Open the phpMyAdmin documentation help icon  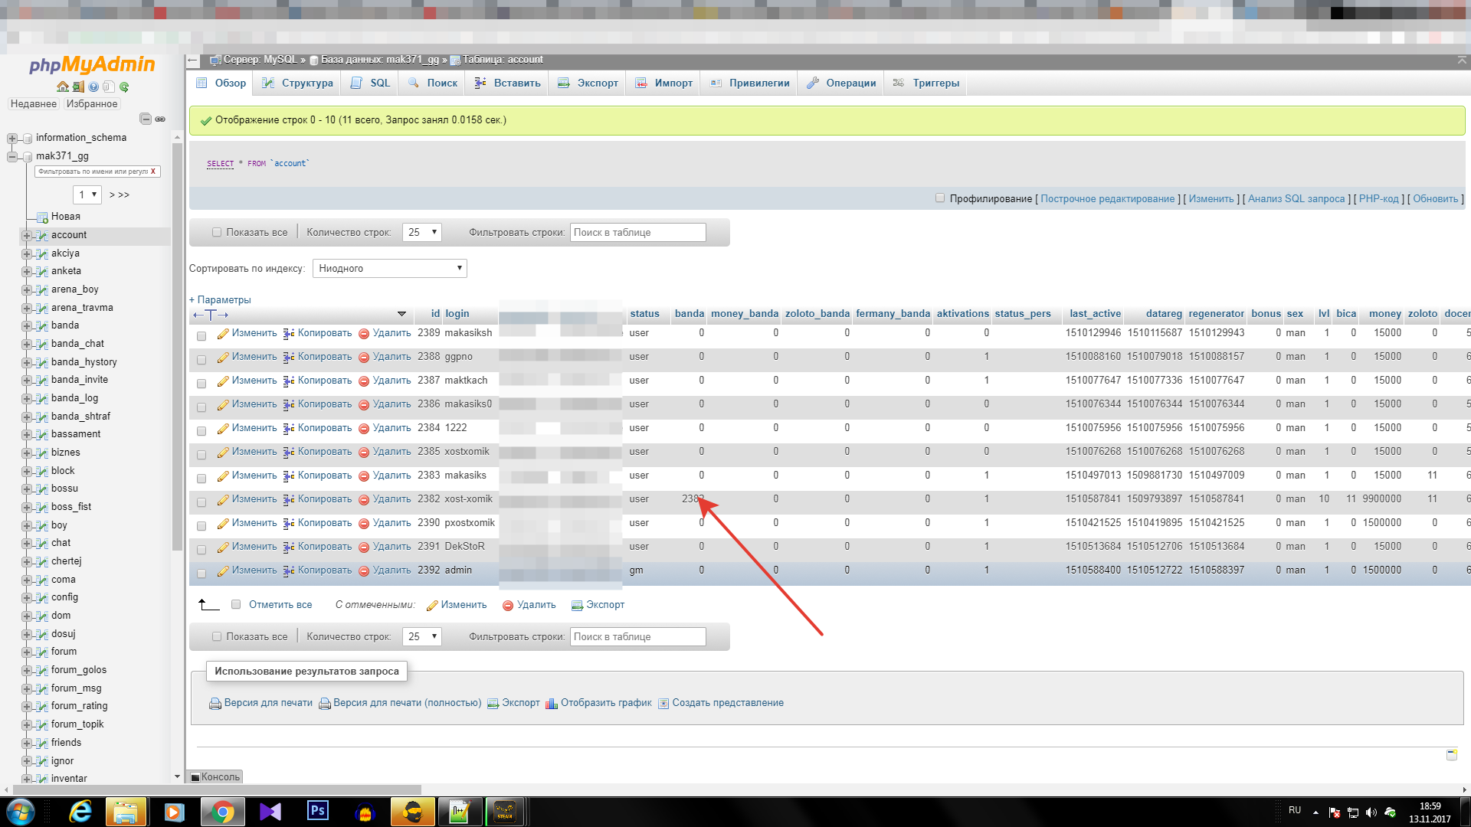tap(93, 87)
